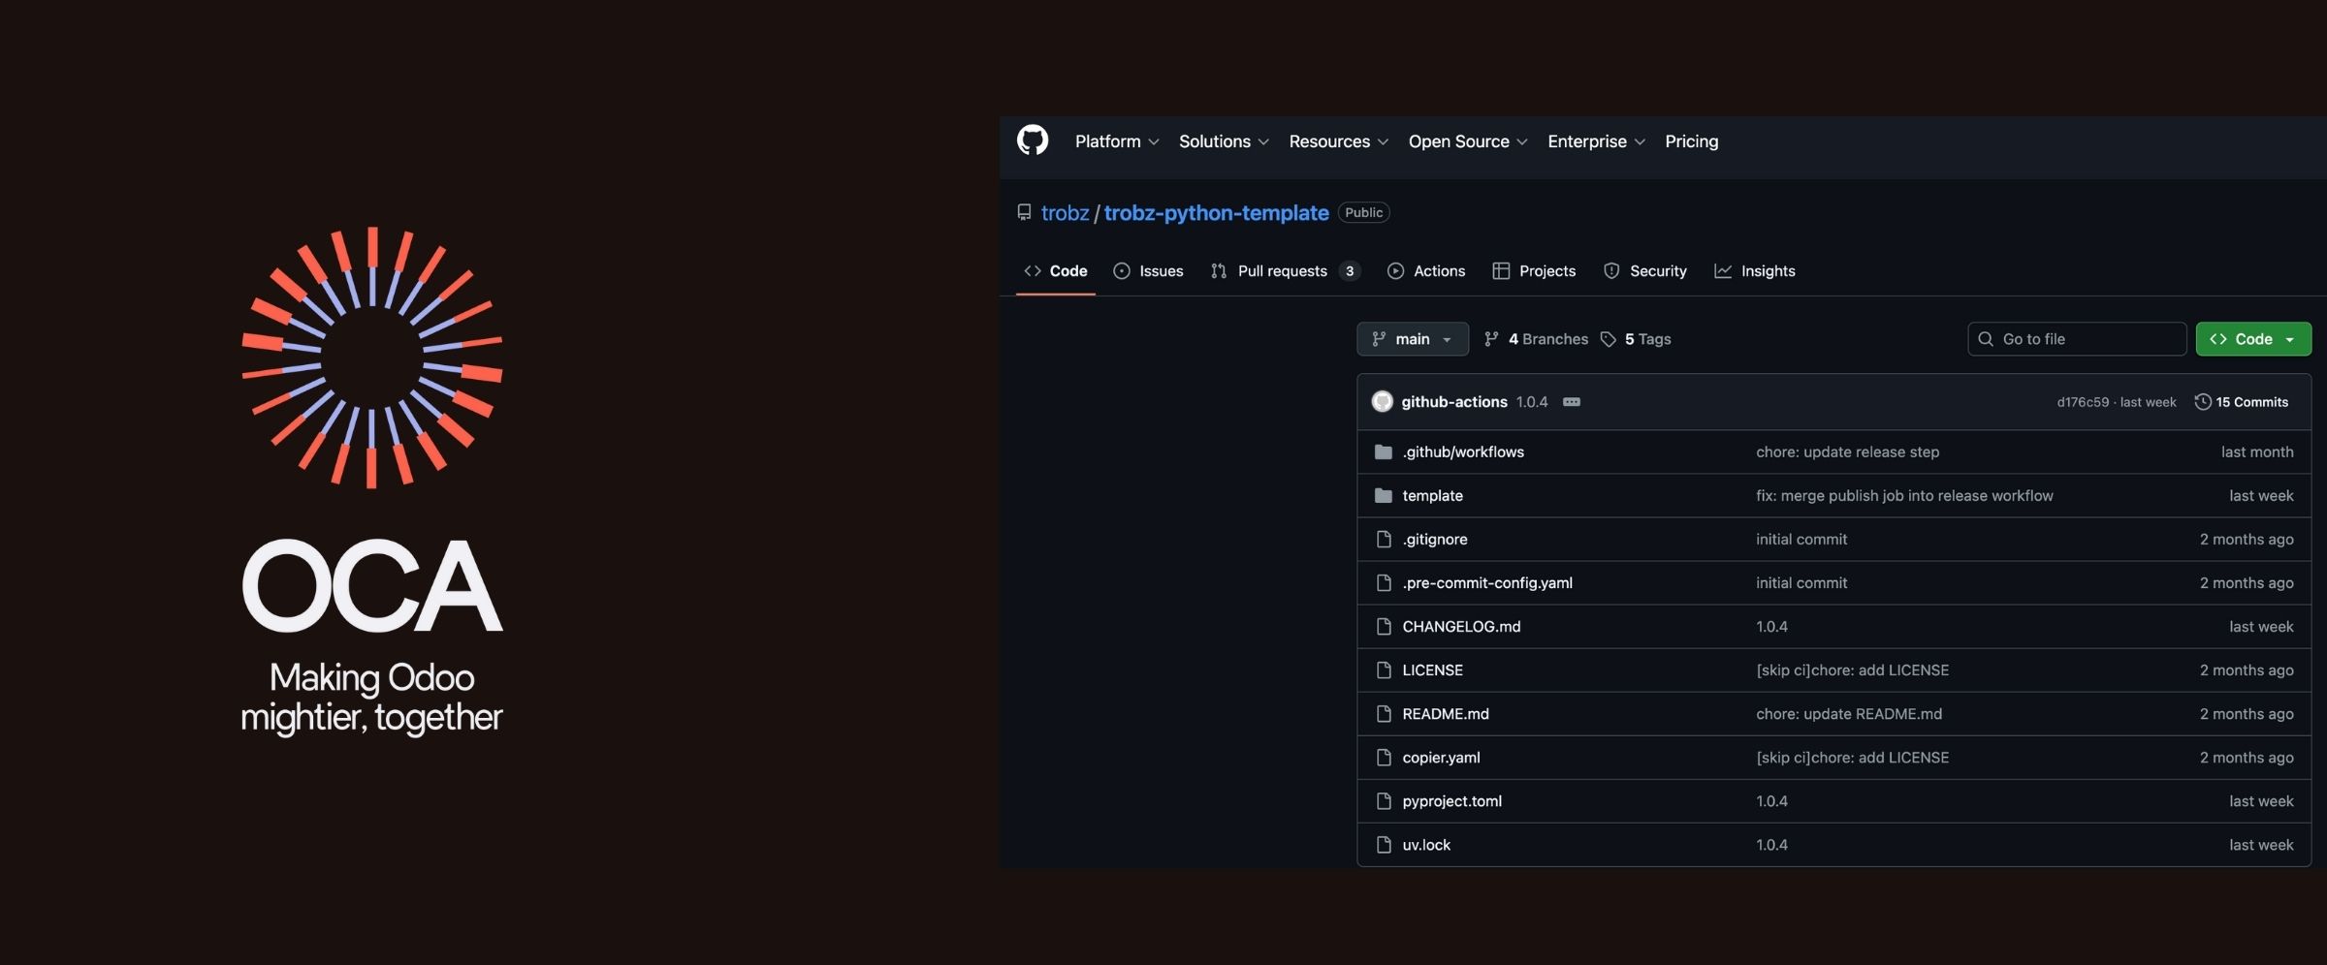Viewport: 2327px width, 965px height.
Task: Open the copier.yaml file
Action: 1441,757
